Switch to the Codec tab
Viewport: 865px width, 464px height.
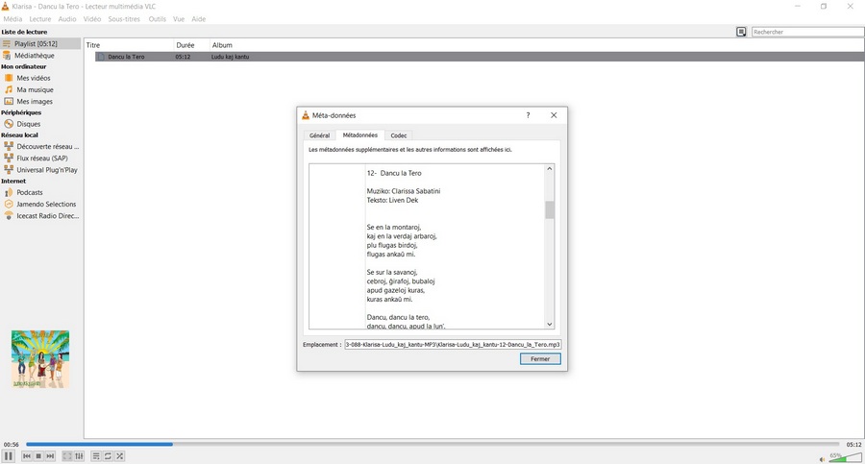point(399,135)
